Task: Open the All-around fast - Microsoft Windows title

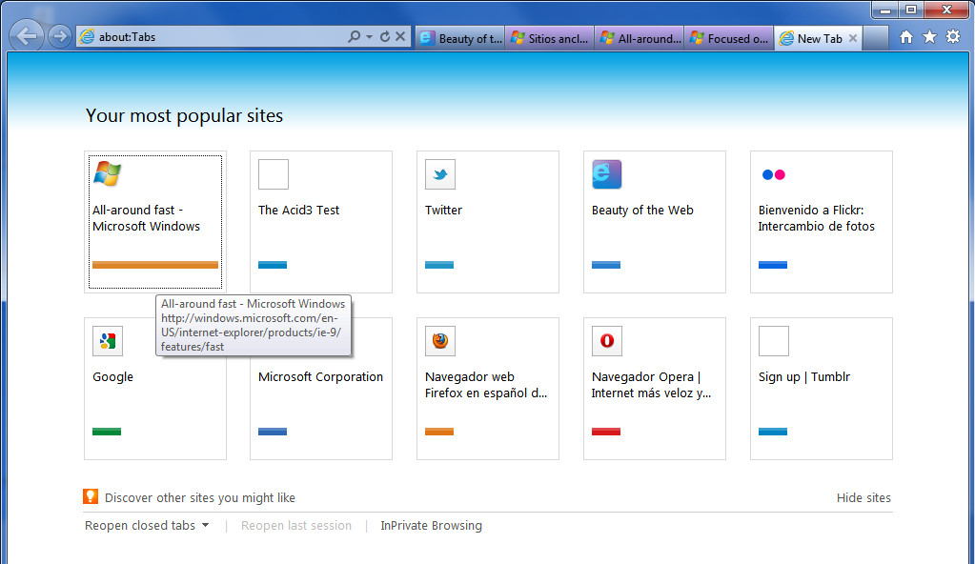Action: click(x=146, y=218)
